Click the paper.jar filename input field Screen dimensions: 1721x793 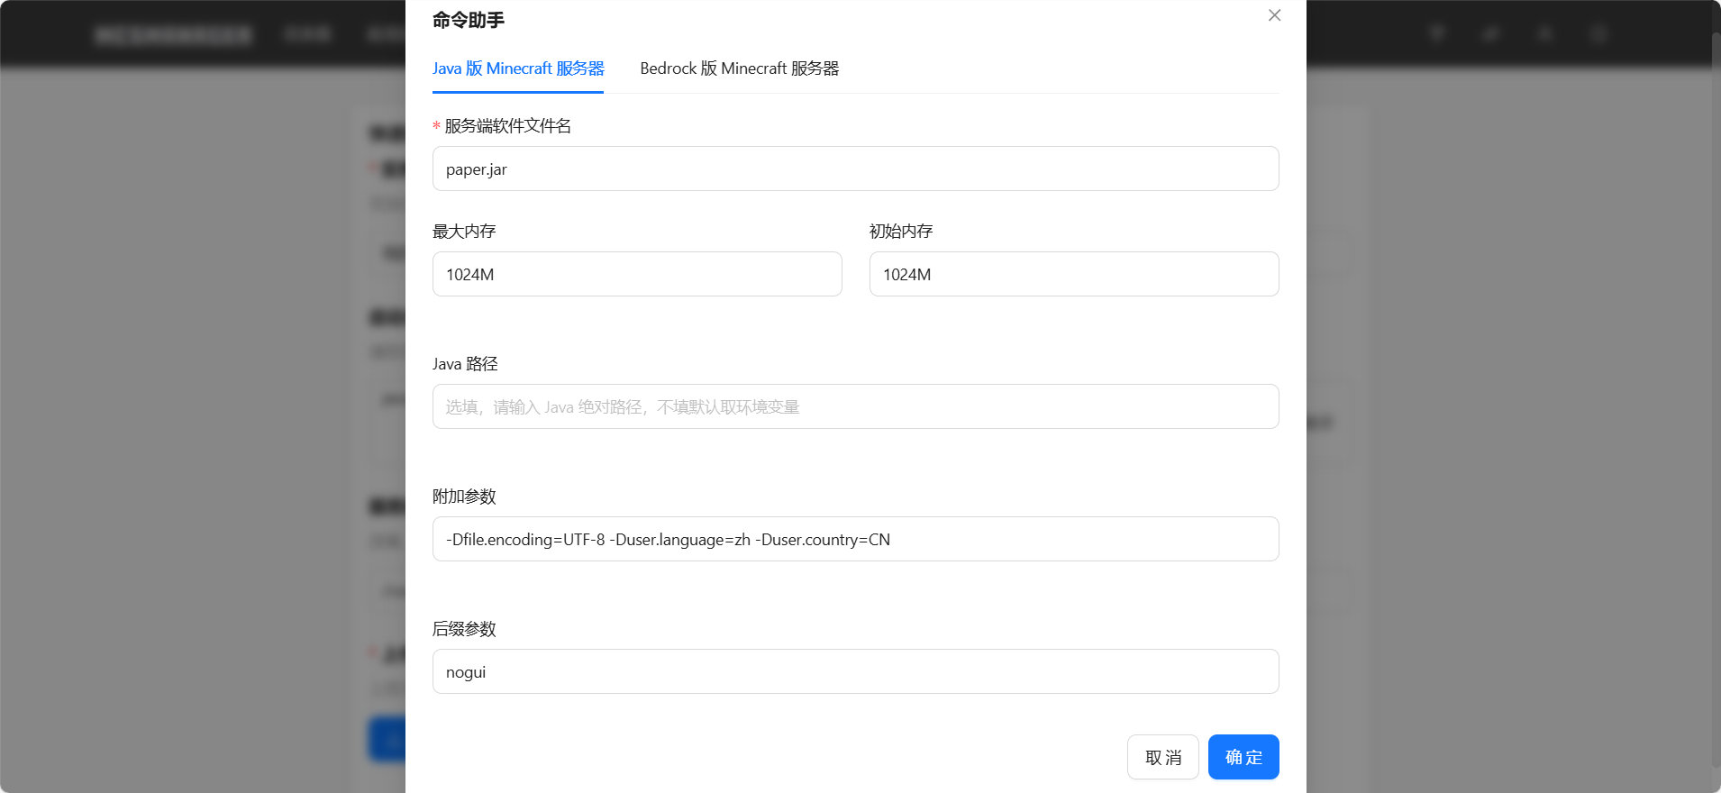[x=855, y=169]
